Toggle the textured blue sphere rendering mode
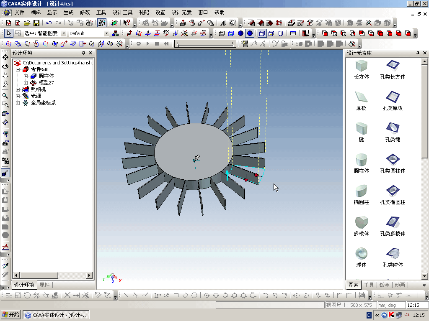 pos(250,33)
